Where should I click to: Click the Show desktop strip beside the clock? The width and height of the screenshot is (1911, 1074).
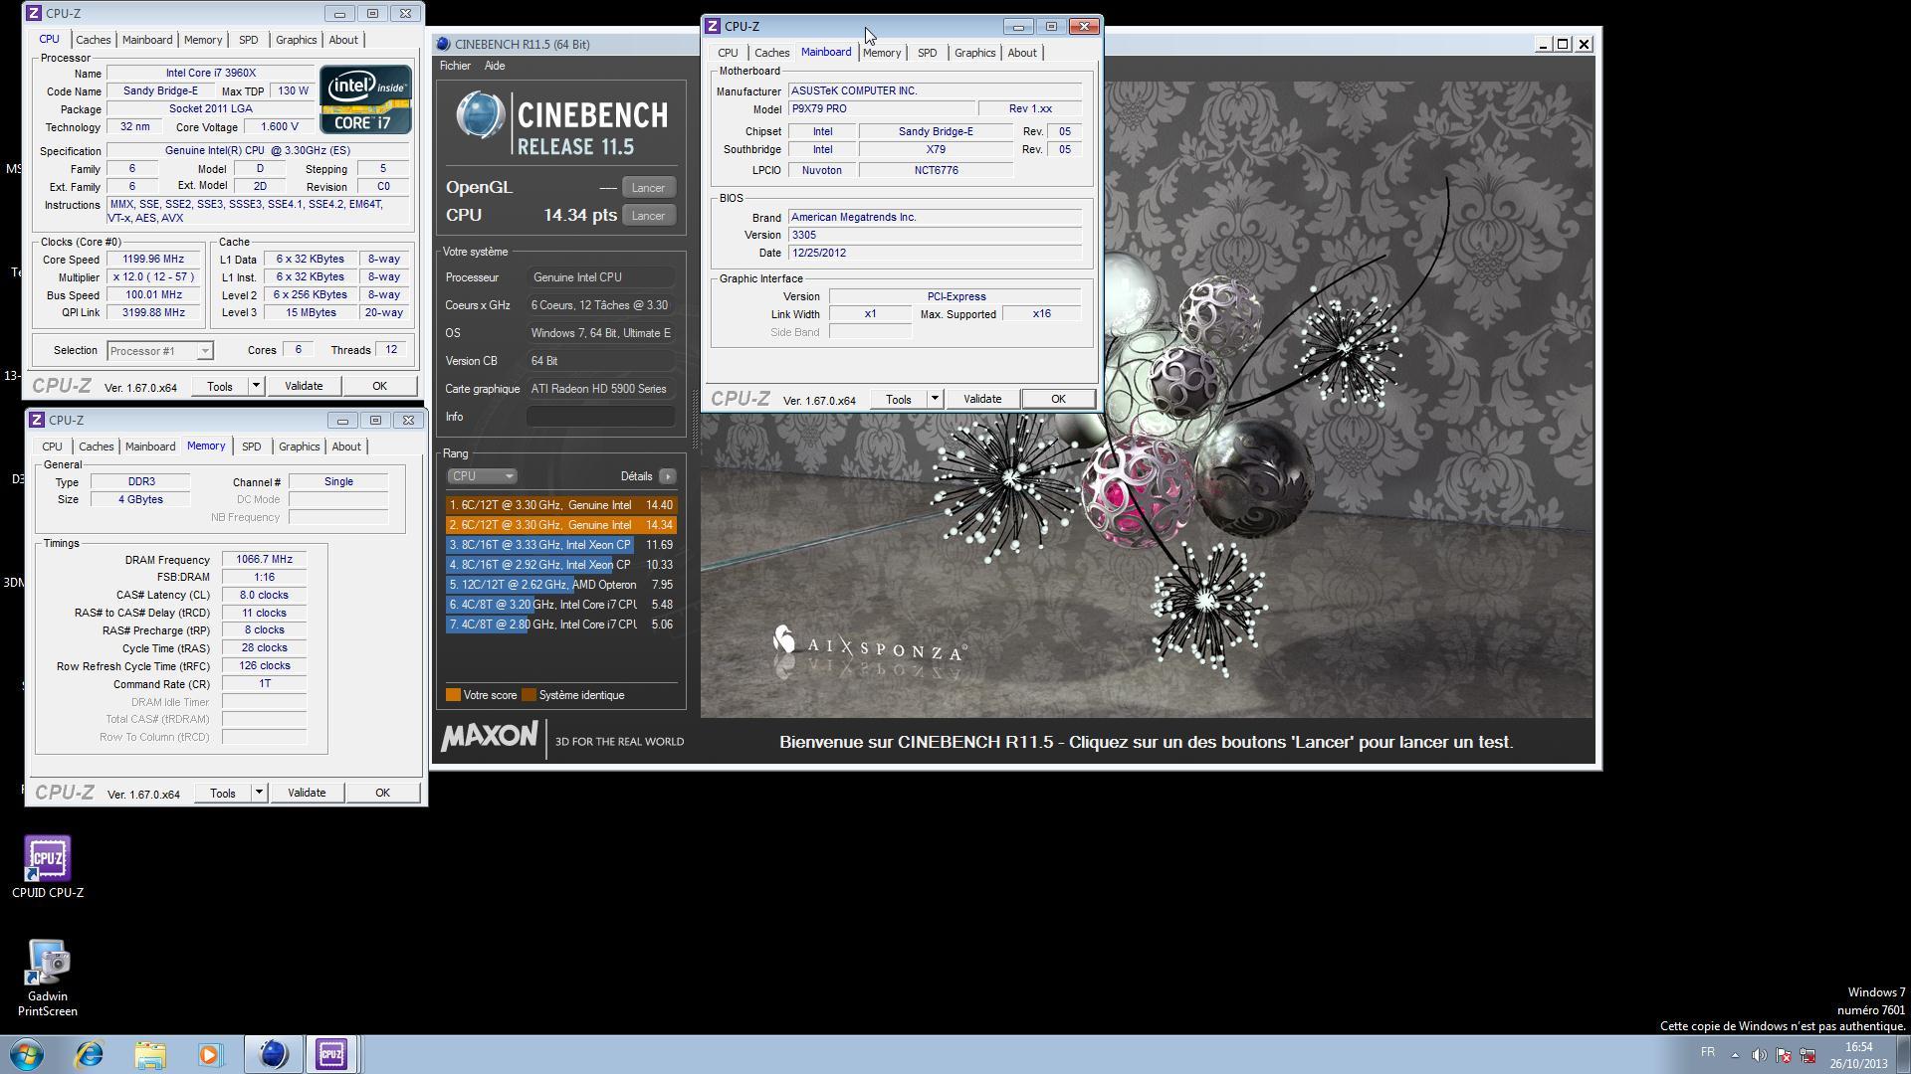[x=1903, y=1054]
